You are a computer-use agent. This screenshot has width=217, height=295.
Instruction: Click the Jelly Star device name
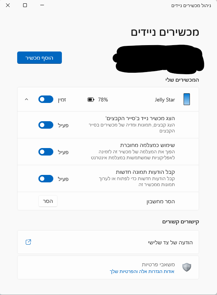[165, 100]
